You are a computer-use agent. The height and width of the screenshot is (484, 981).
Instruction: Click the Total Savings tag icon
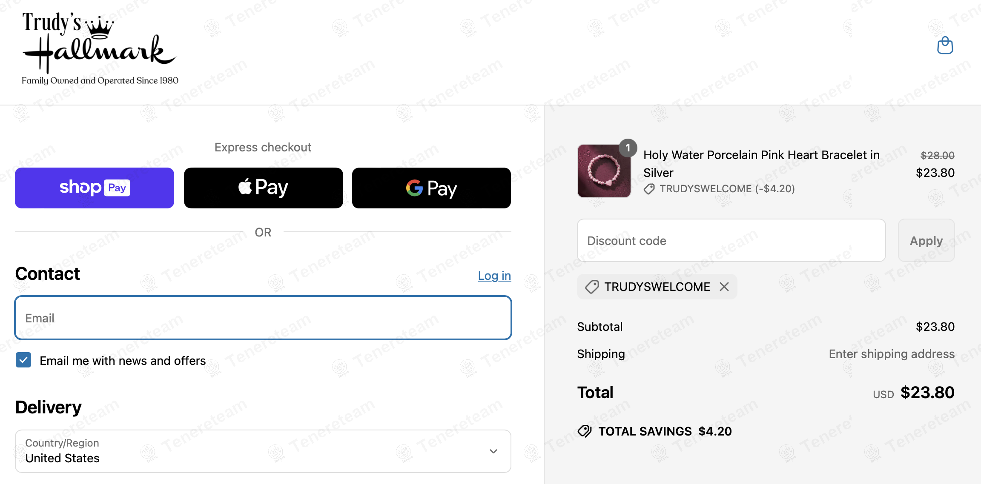[585, 431]
